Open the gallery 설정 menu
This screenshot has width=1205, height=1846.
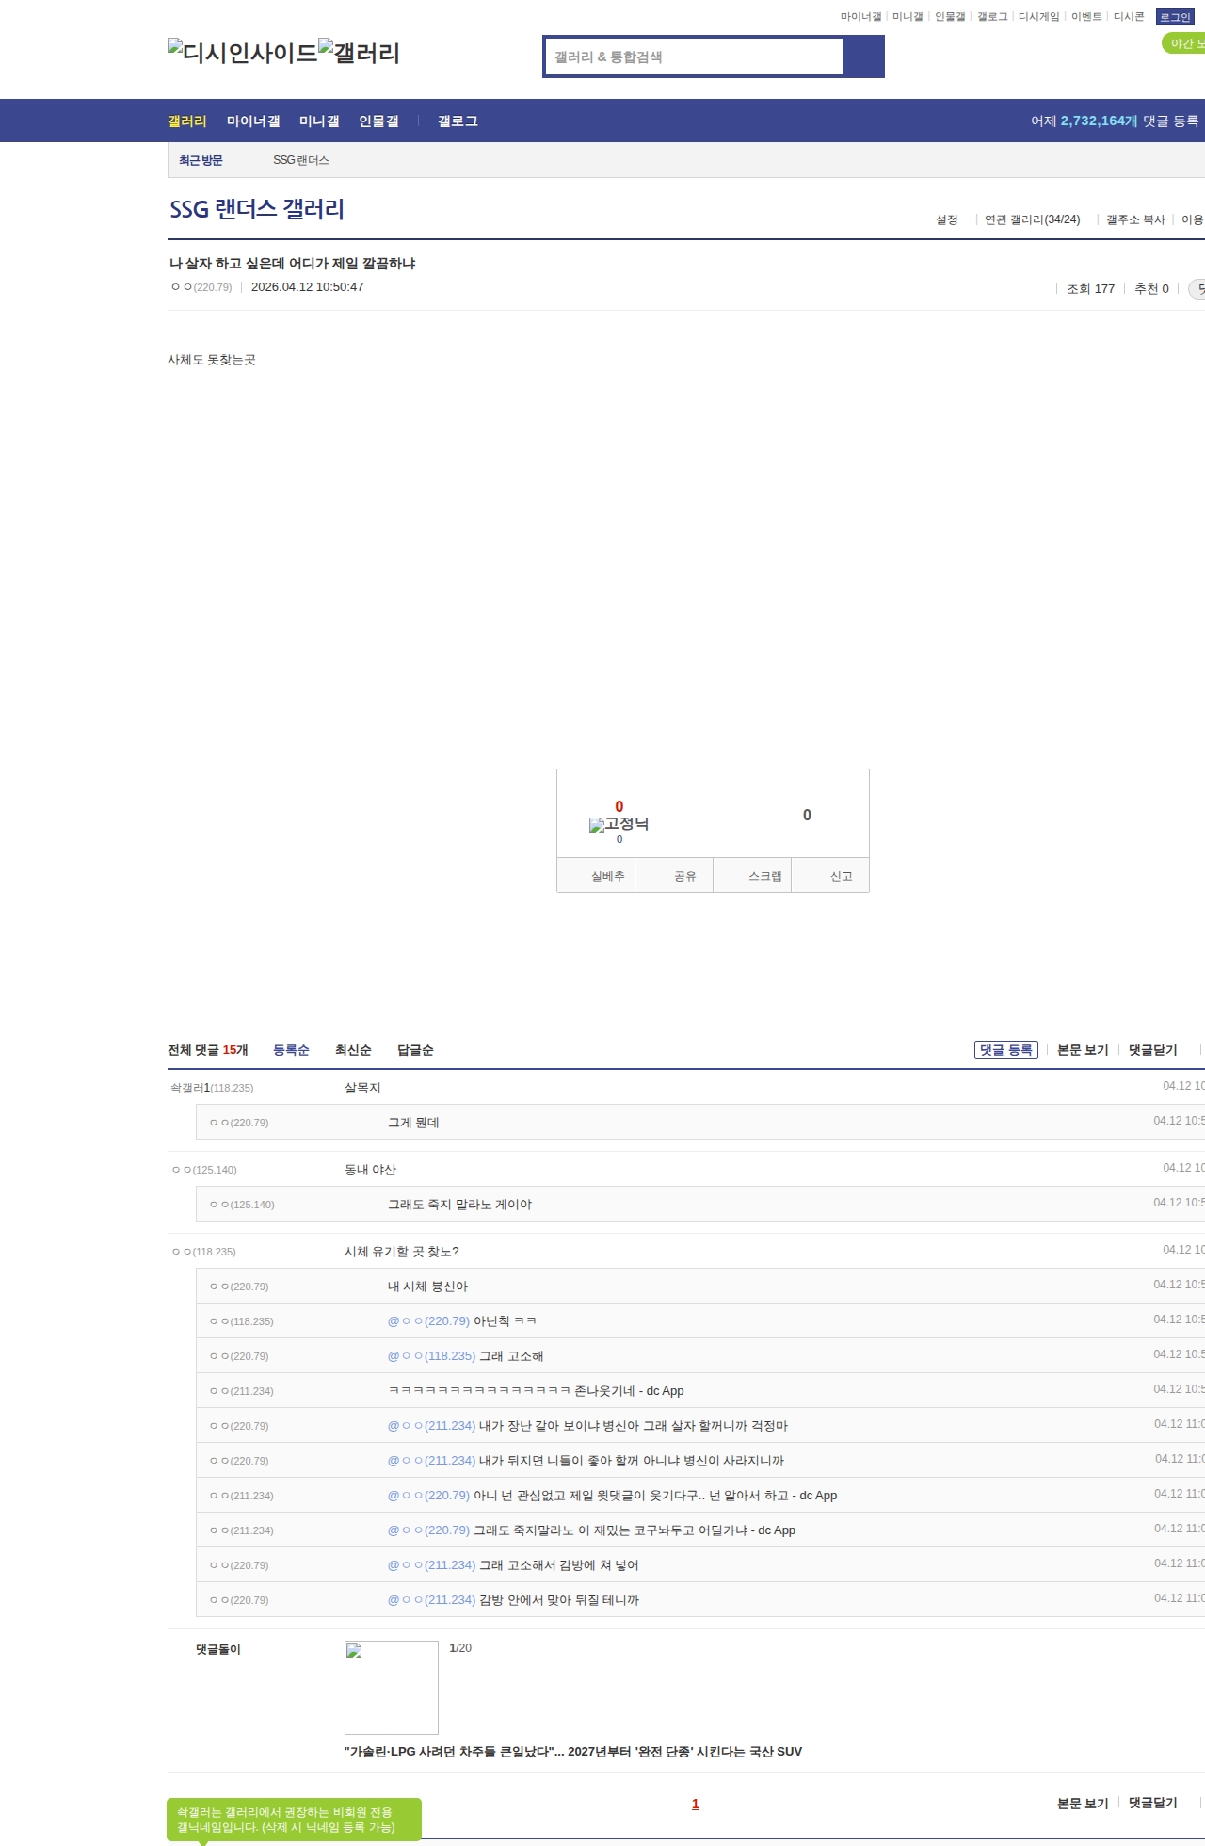point(946,219)
